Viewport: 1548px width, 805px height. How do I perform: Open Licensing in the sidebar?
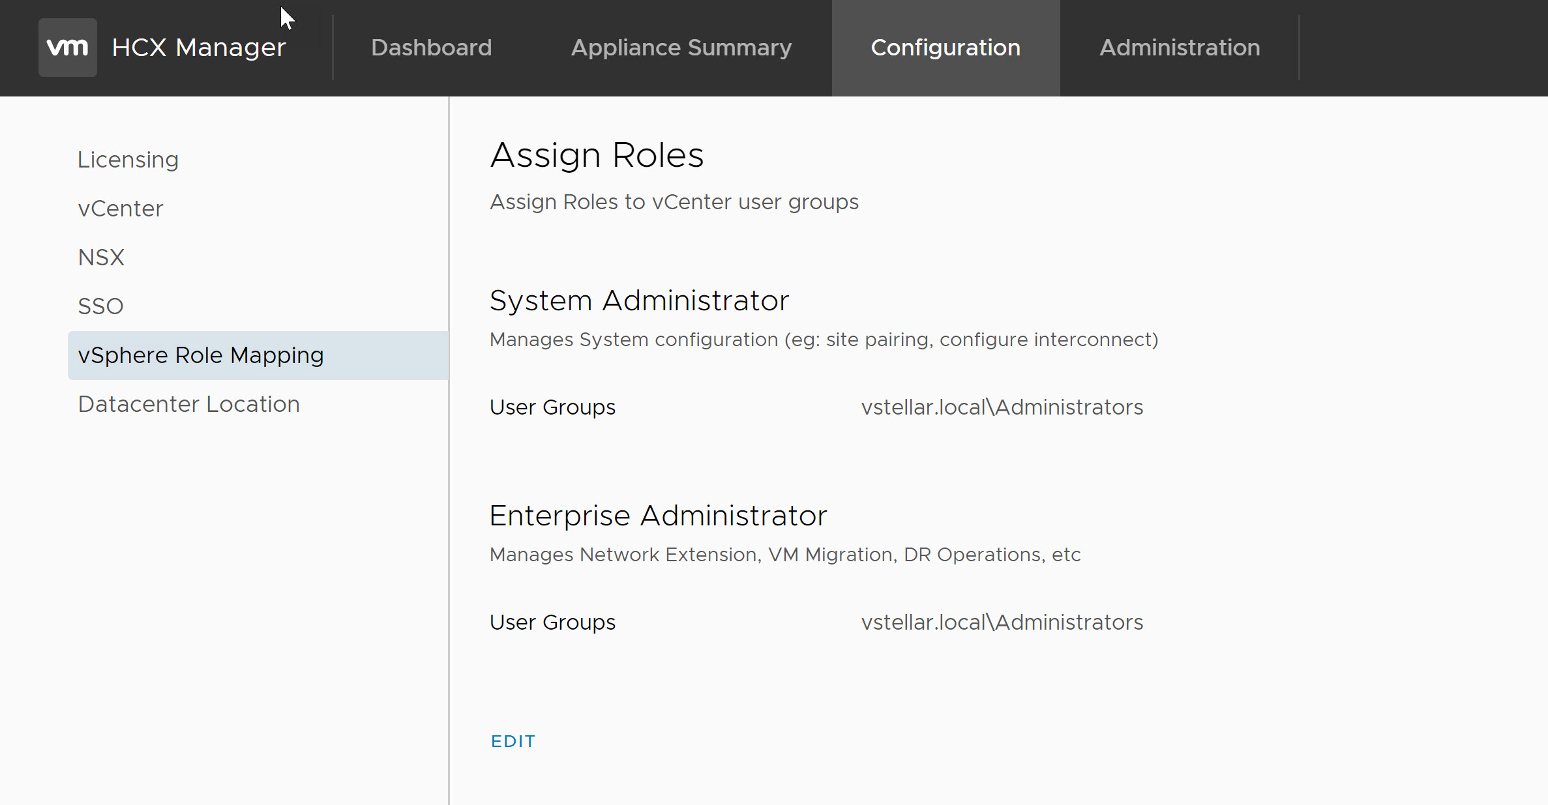tap(128, 160)
